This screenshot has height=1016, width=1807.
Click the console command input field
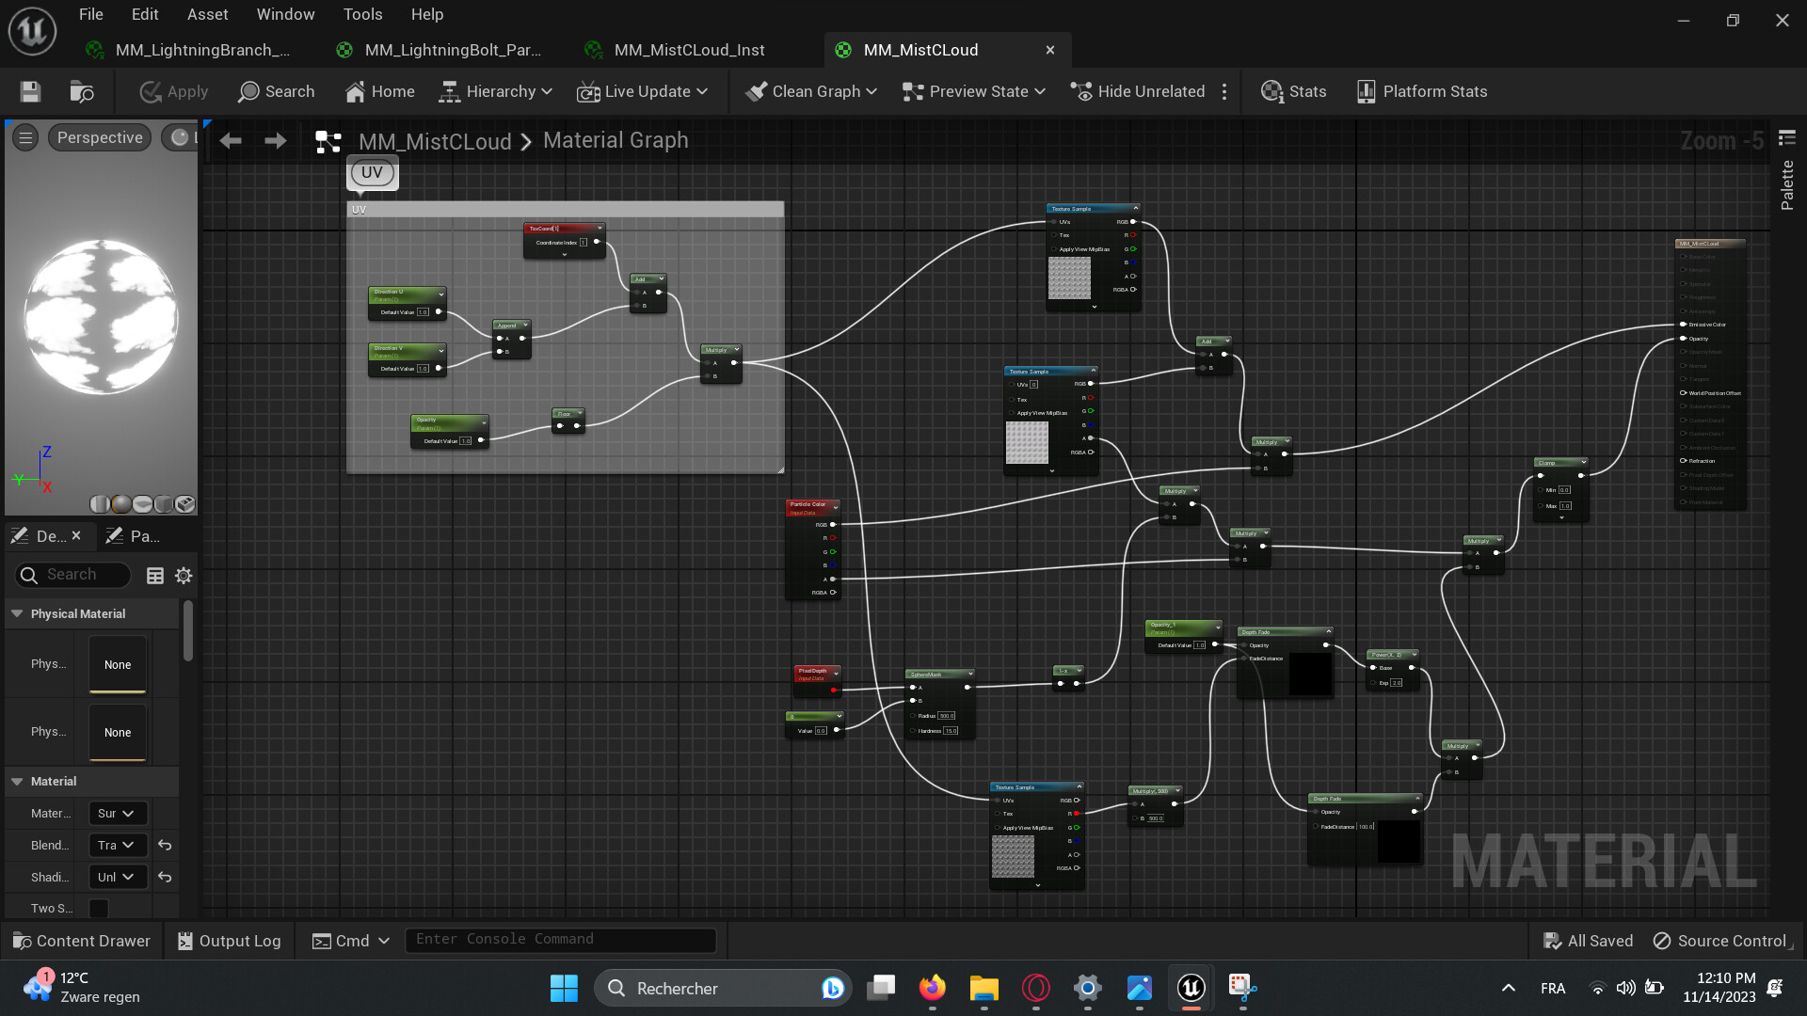pyautogui.click(x=560, y=939)
